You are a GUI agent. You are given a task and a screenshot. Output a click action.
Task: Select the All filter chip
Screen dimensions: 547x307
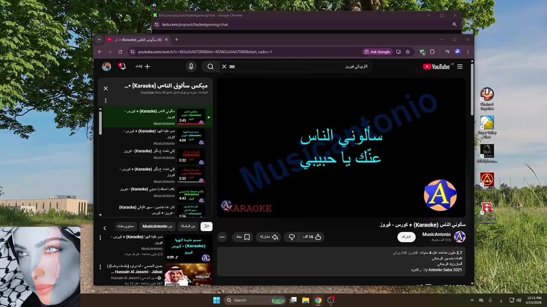[x=206, y=226]
